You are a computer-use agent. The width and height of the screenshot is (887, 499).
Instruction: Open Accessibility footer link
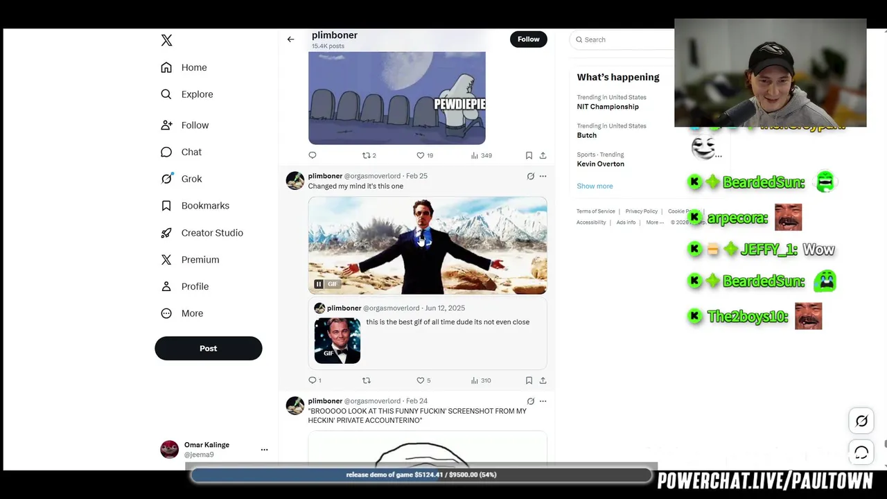click(591, 222)
